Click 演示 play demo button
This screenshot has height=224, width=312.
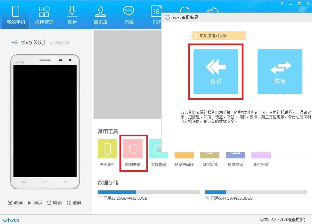pyautogui.click(x=35, y=203)
